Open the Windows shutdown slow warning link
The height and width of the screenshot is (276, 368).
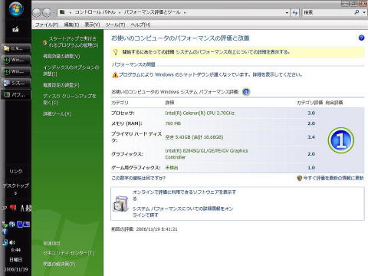coord(210,74)
